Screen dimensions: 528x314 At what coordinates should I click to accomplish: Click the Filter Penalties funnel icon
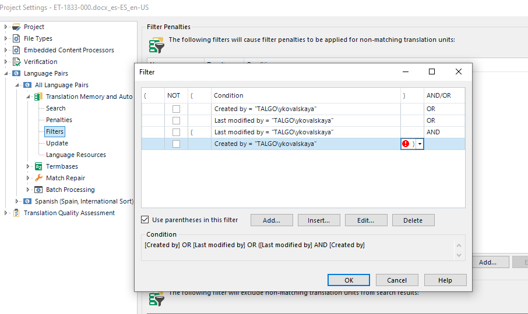[157, 45]
